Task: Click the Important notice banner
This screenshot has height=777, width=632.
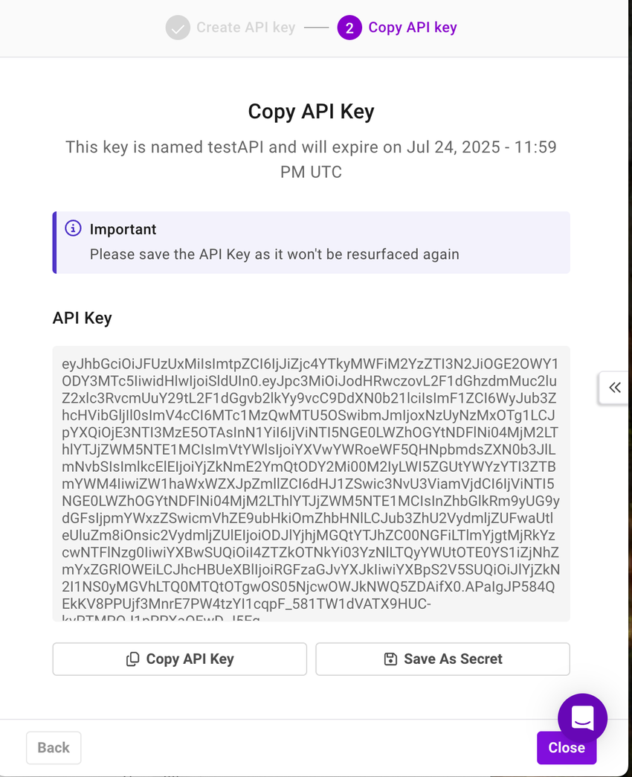Action: pyautogui.click(x=310, y=242)
